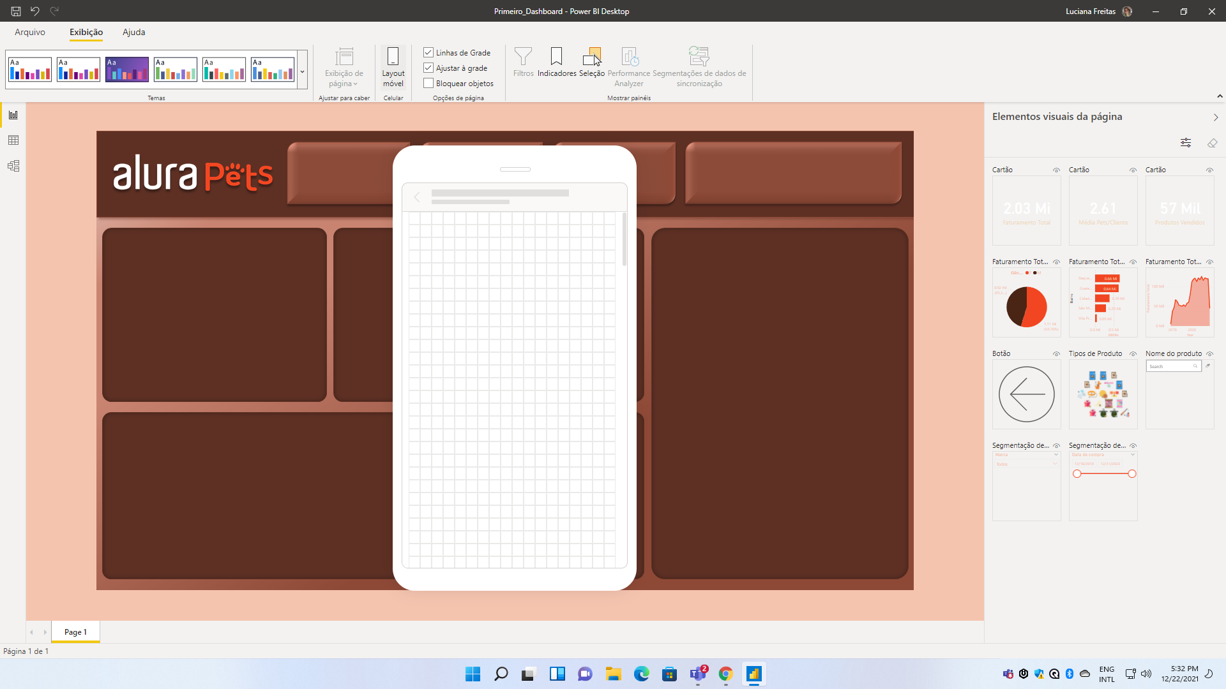Switch to Report view in left sidebar
Image resolution: width=1226 pixels, height=689 pixels.
13,115
